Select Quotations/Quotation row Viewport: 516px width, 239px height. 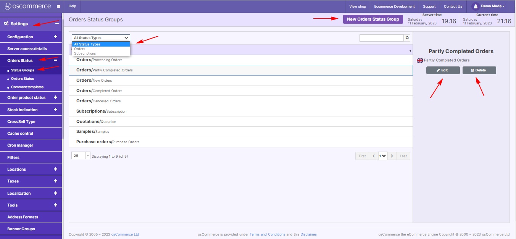[241, 121]
